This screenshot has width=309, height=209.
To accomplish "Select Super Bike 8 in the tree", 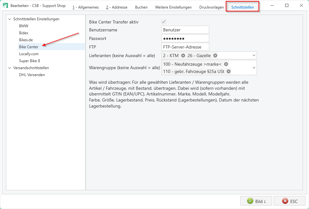I will pyautogui.click(x=30, y=61).
